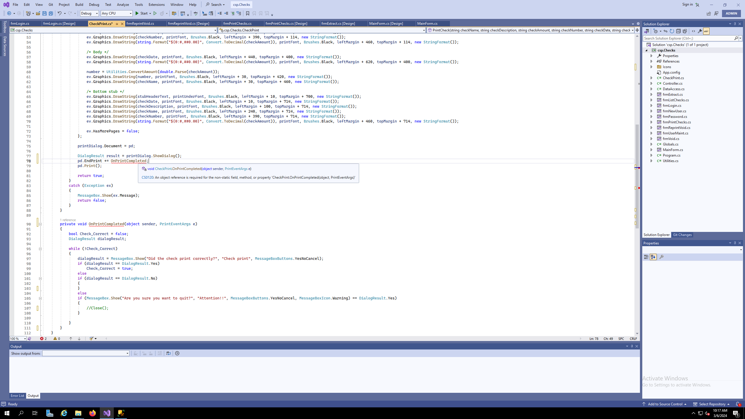The image size is (745, 419).
Task: Click the Find in Files icon
Action: [x=174, y=13]
